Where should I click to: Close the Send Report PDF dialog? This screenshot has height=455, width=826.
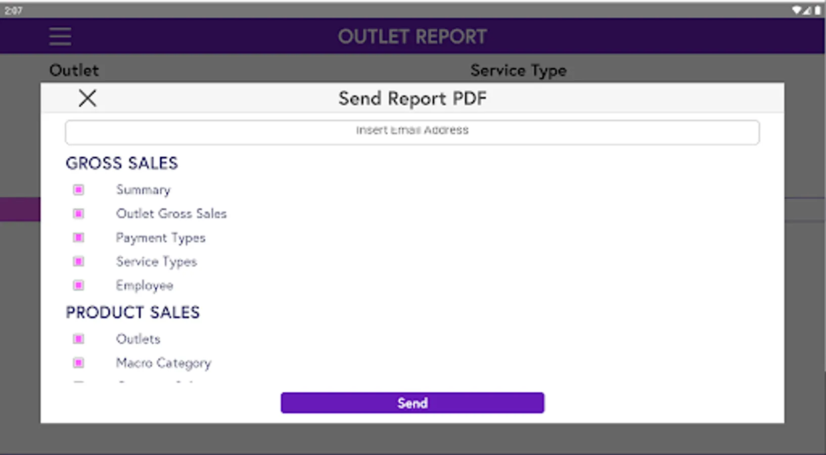87,98
